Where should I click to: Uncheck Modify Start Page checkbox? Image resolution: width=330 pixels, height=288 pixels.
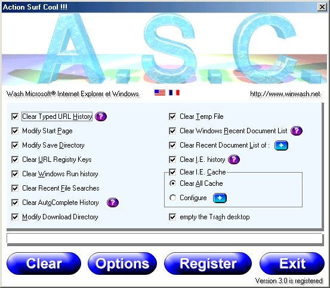[x=15, y=131]
